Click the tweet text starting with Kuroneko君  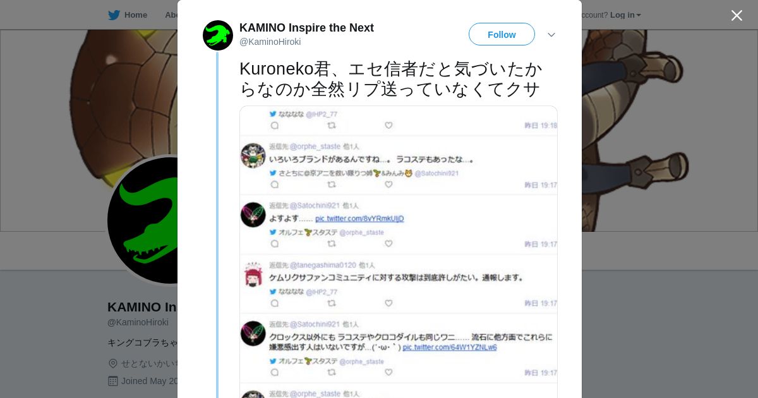(x=390, y=79)
